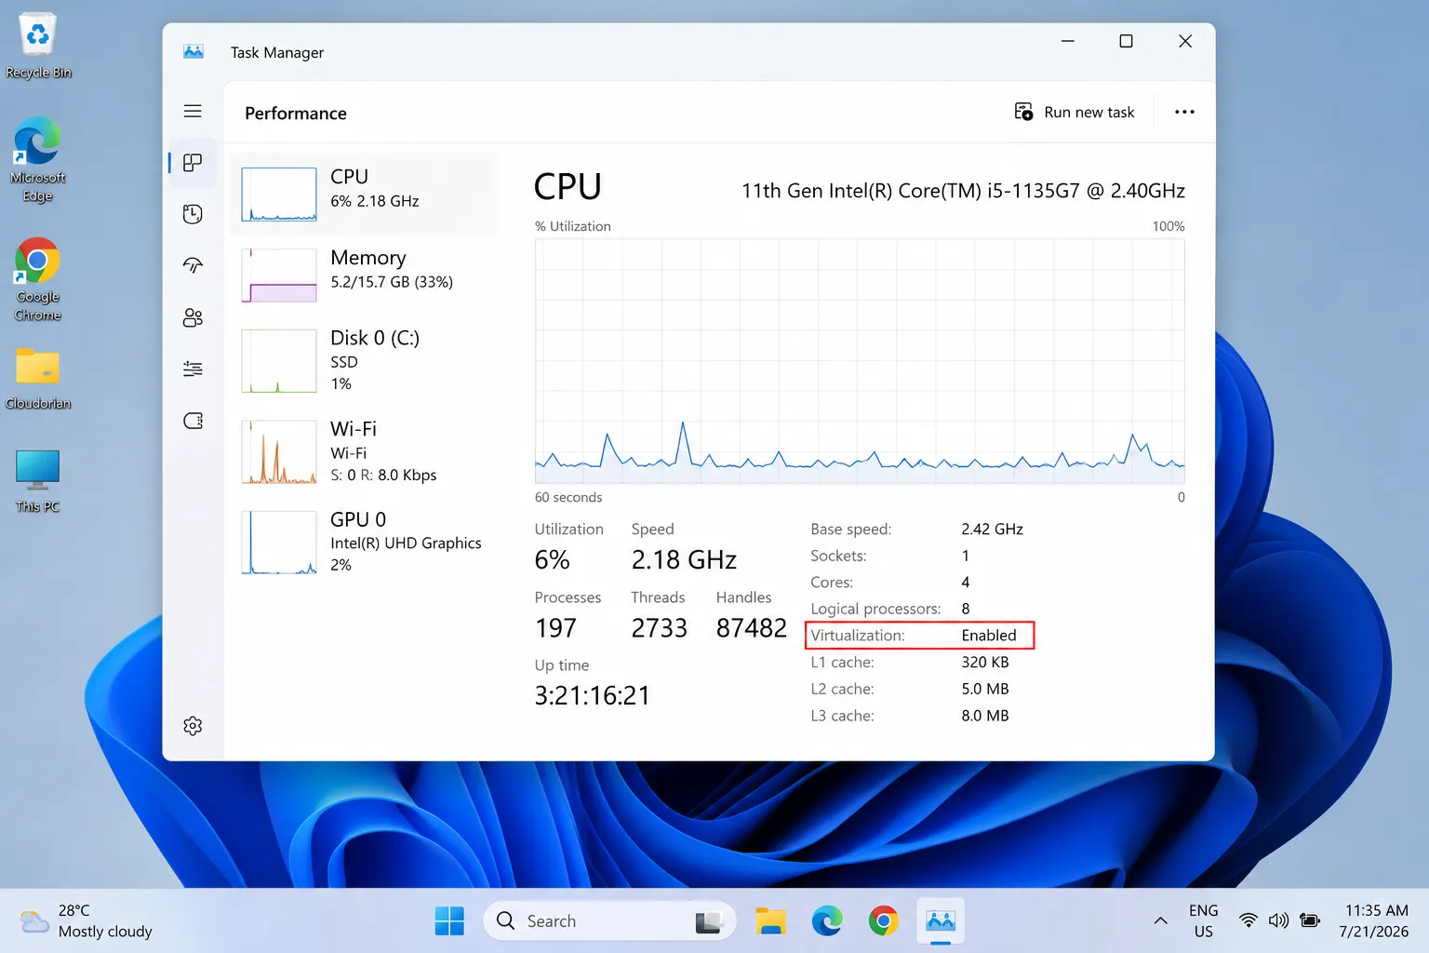Click the Run new task button
The image size is (1429, 953).
(x=1075, y=112)
